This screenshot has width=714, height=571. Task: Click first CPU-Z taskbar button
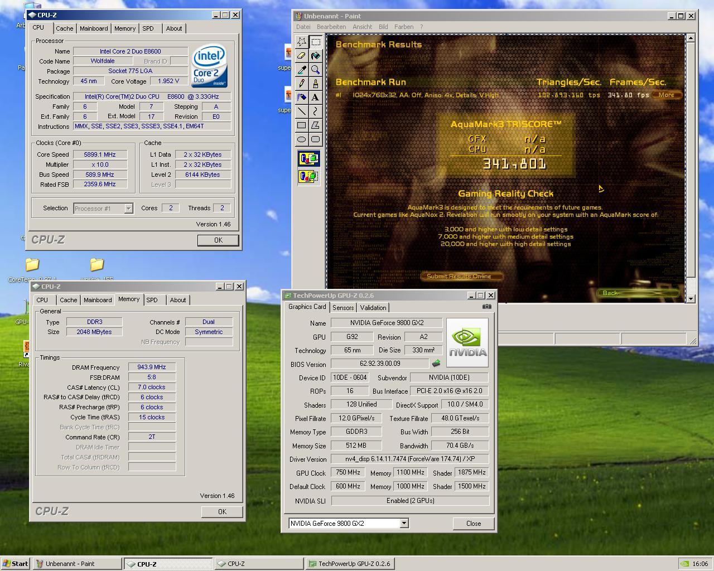coord(168,564)
